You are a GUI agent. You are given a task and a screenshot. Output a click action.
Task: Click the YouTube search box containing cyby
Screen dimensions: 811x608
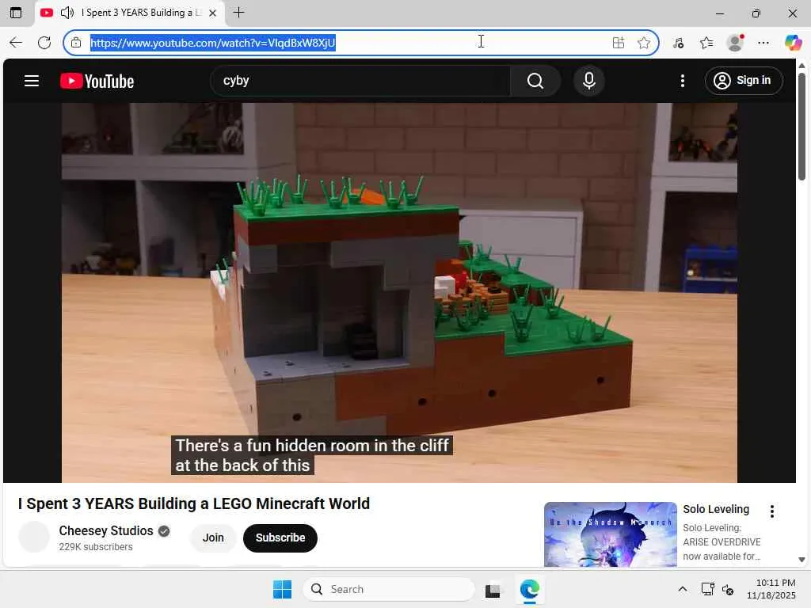(x=360, y=81)
